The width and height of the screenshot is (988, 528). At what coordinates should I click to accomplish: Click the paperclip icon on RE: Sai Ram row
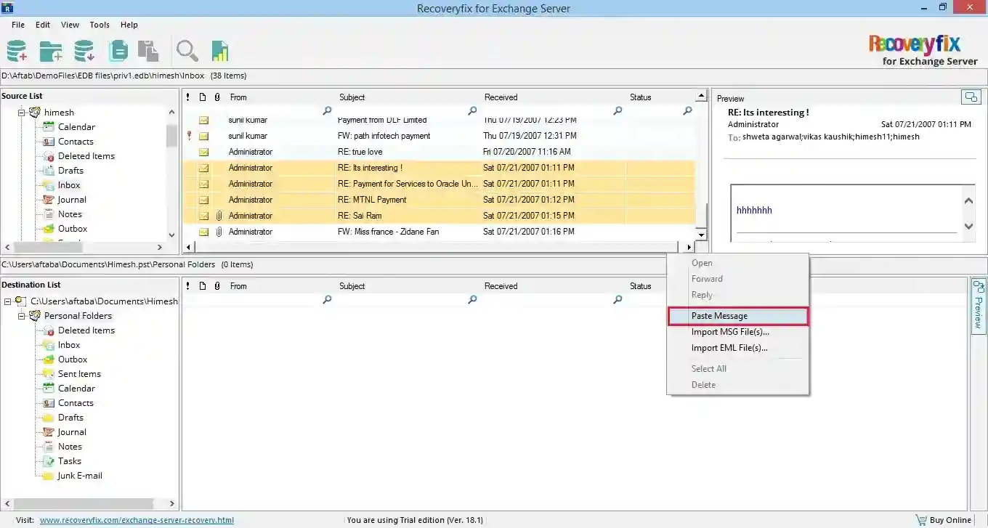pyautogui.click(x=218, y=216)
